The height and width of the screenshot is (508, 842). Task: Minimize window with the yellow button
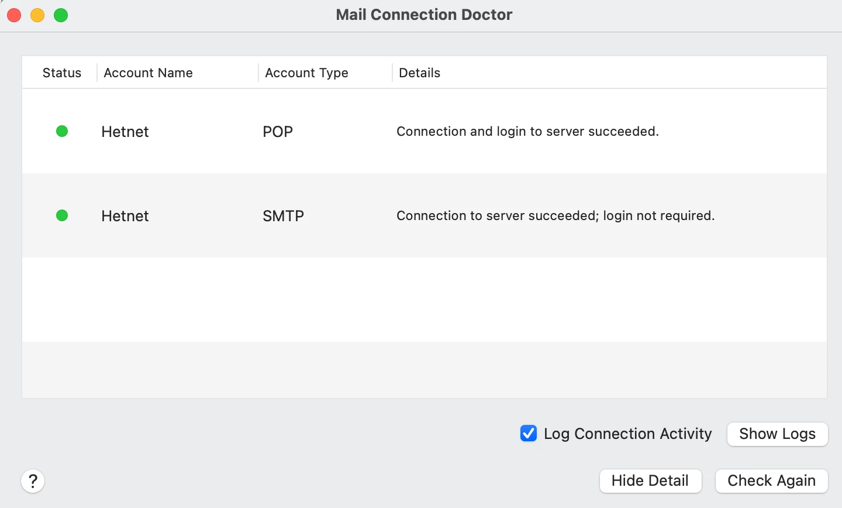click(37, 15)
